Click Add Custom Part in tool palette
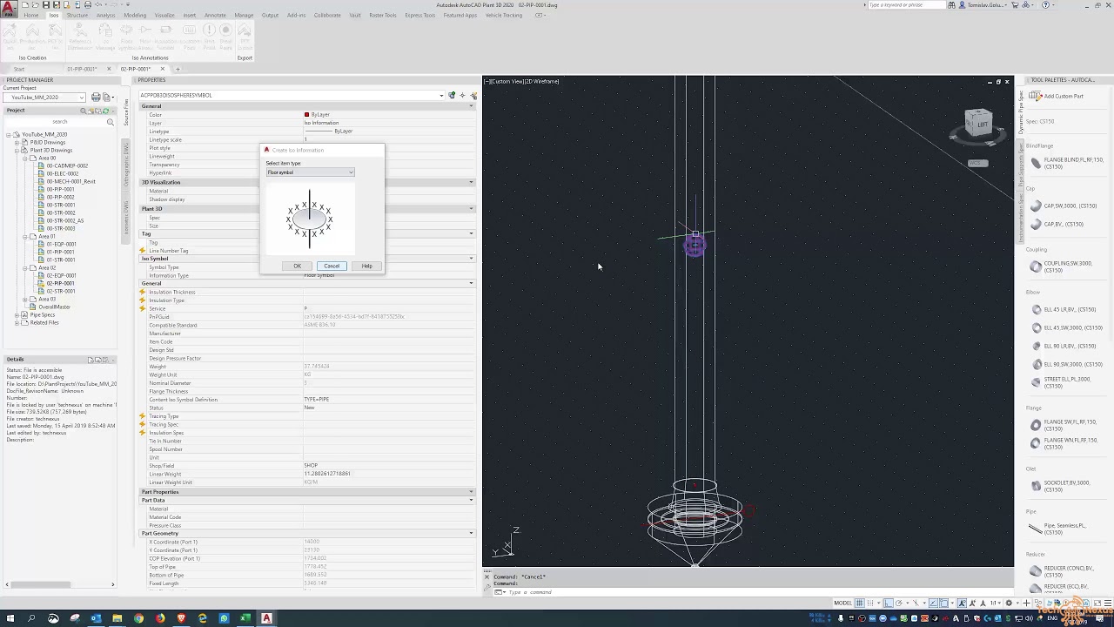 pyautogui.click(x=1057, y=96)
